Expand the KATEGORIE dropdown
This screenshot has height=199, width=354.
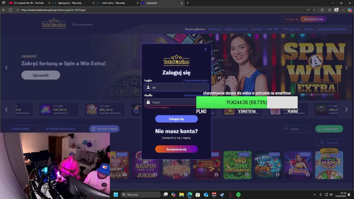(x=25, y=129)
